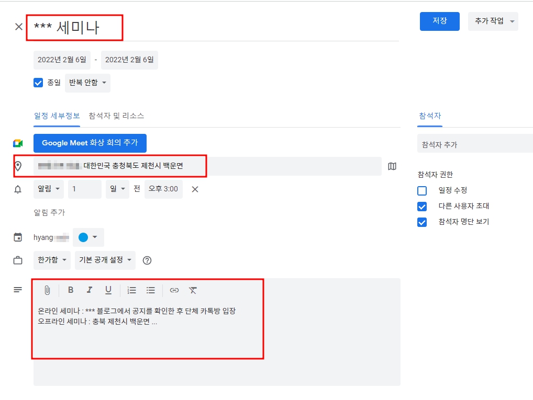The width and height of the screenshot is (533, 400).
Task: Toggle the 종일 (all-day) checkbox
Action: click(38, 82)
